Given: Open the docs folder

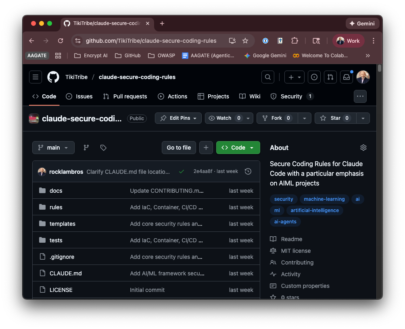Looking at the screenshot, I should tap(56, 191).
